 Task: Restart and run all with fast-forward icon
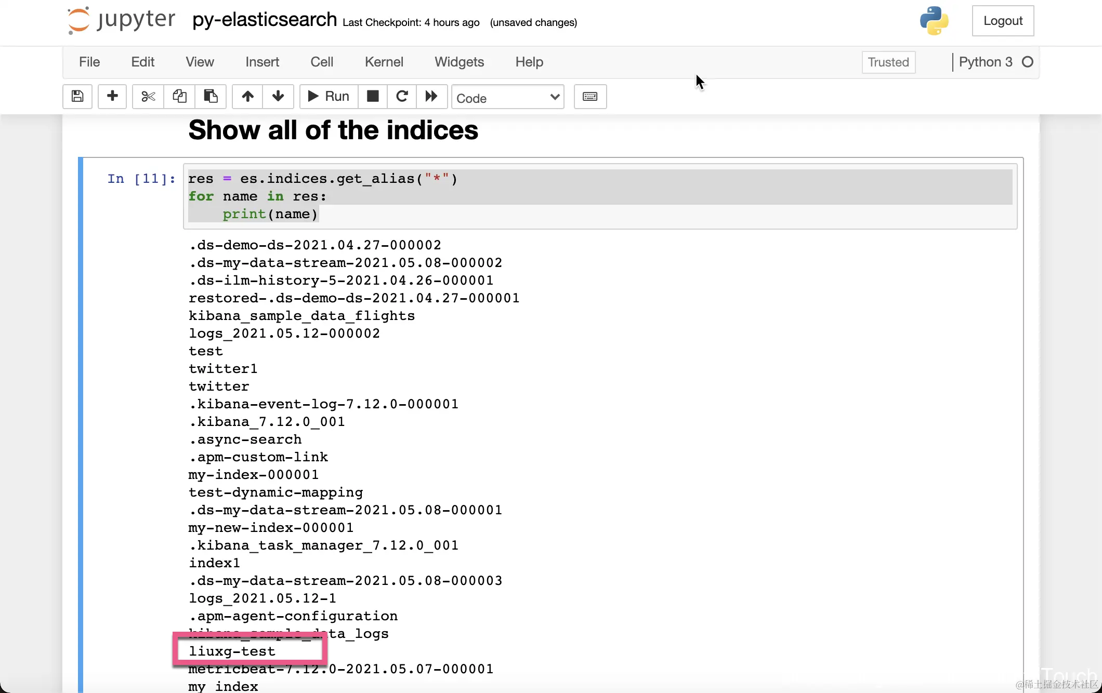pos(431,96)
